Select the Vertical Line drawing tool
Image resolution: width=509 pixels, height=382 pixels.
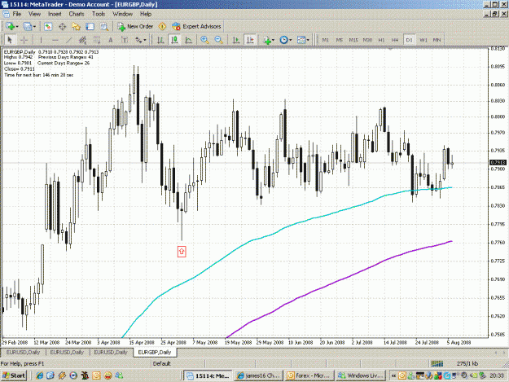coord(41,40)
